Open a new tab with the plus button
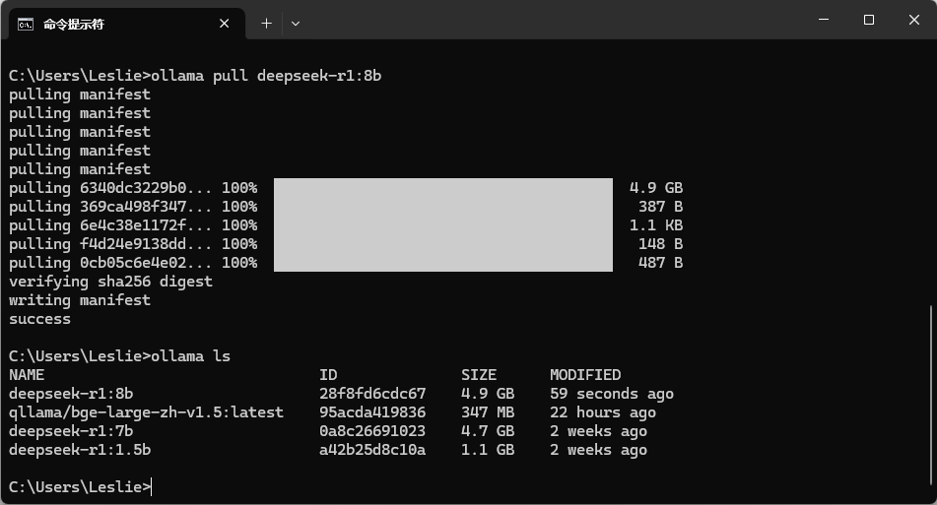The image size is (937, 505). pos(266,23)
